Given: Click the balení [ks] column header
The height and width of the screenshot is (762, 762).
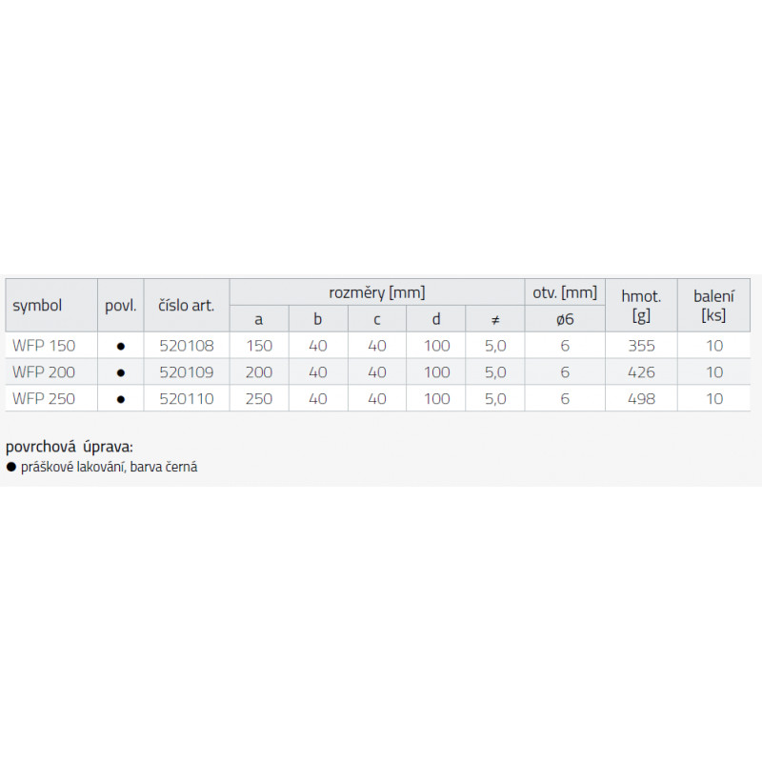Looking at the screenshot, I should [x=714, y=305].
